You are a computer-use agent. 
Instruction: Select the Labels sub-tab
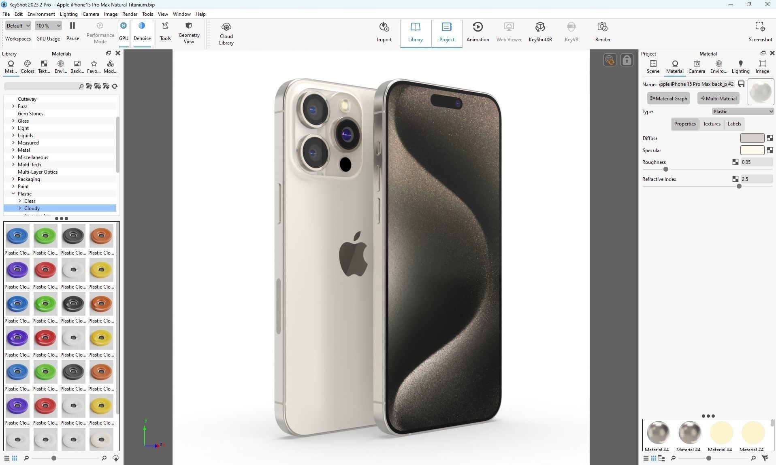734,124
